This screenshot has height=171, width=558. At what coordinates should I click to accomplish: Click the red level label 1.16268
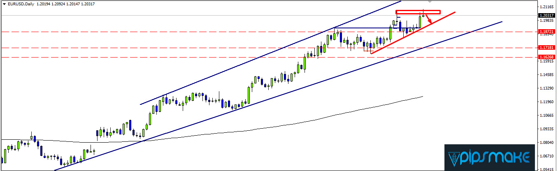pos(546,58)
